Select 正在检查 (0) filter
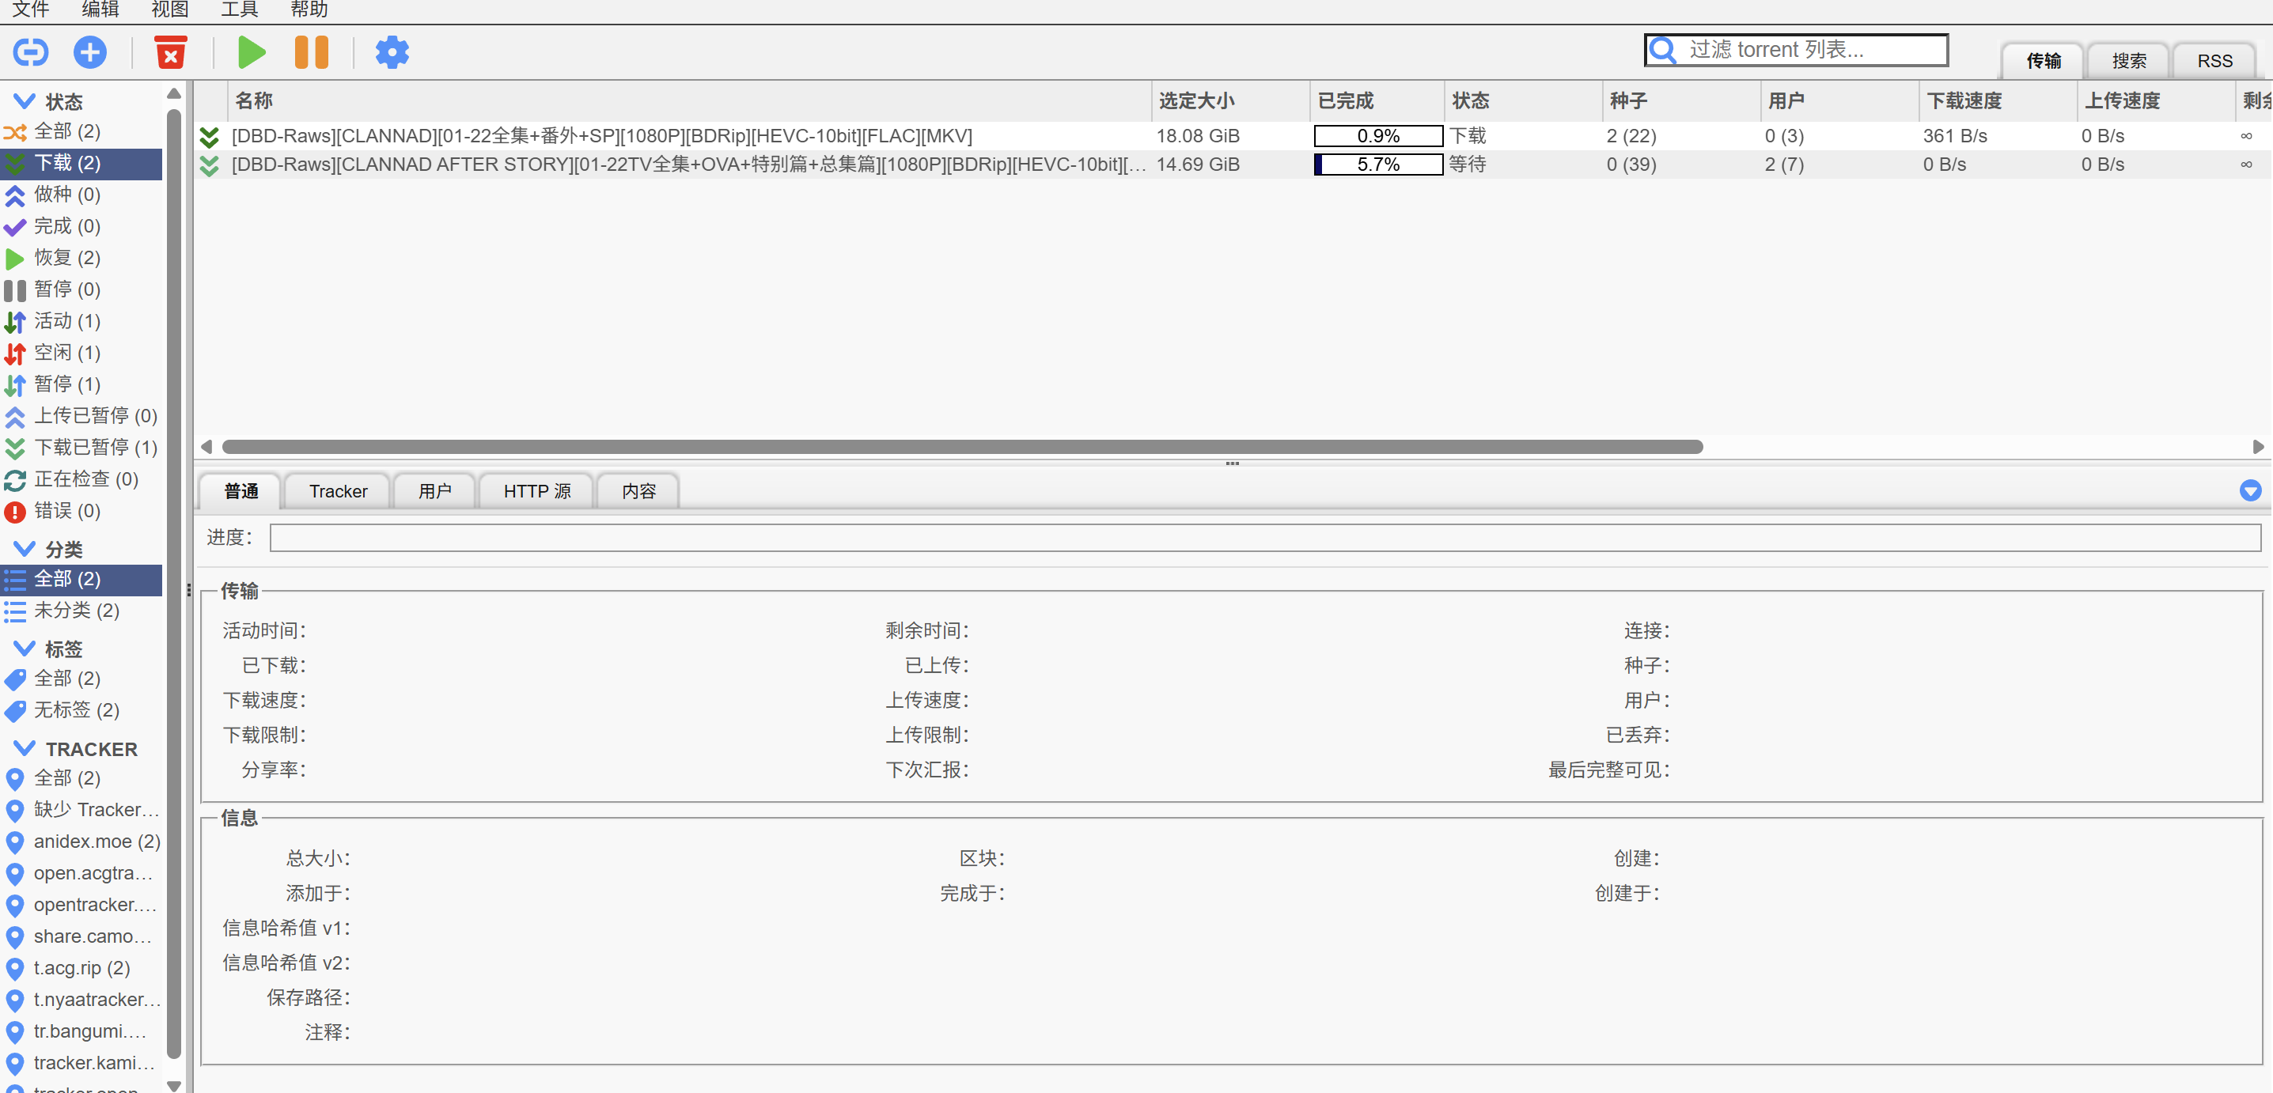The height and width of the screenshot is (1093, 2273). tap(81, 479)
